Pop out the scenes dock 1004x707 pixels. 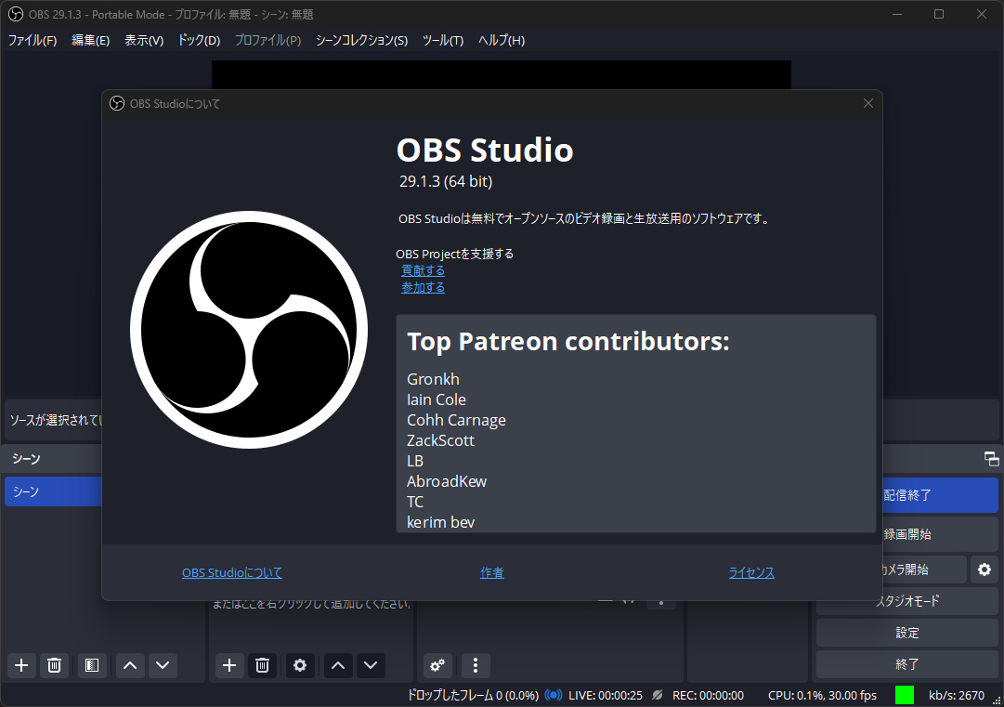991,457
